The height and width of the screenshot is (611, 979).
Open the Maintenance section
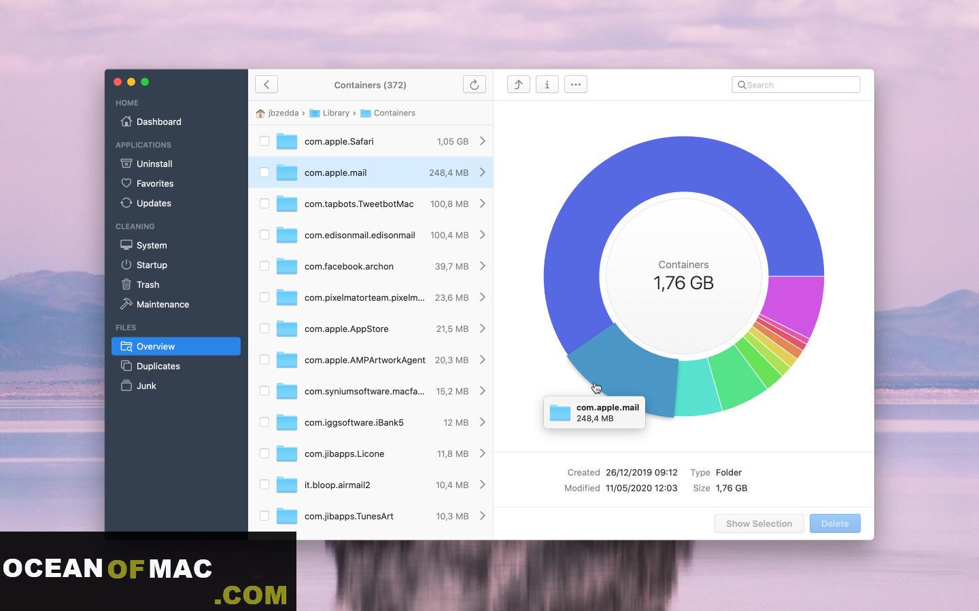tap(176, 304)
